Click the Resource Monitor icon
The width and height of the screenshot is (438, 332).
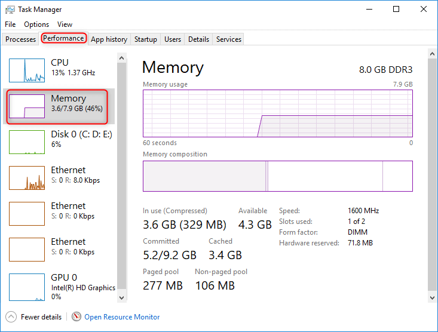tap(76, 317)
